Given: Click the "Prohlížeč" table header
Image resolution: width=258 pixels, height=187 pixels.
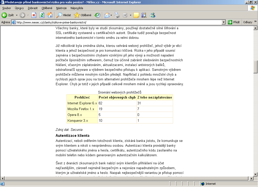Looking at the screenshot, I should click(x=82, y=97).
